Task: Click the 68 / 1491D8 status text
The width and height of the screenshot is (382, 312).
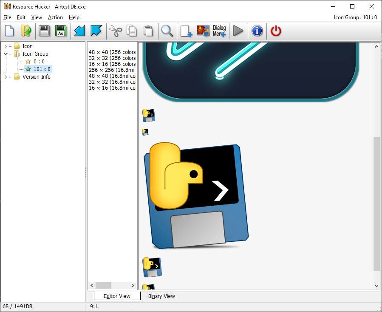Action: (17, 306)
